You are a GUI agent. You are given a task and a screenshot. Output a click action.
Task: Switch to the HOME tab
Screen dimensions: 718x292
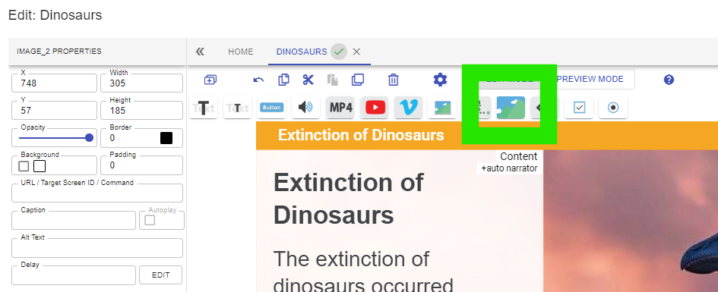coord(240,52)
